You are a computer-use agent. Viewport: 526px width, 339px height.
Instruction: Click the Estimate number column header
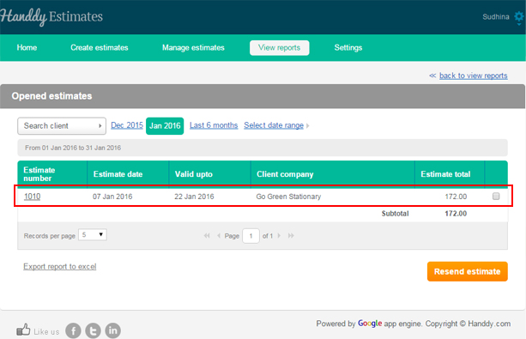click(x=52, y=174)
